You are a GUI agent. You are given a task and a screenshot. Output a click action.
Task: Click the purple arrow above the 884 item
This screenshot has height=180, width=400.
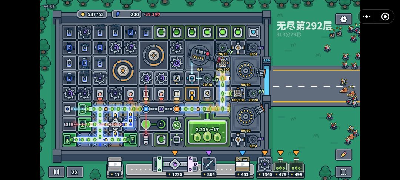click(209, 153)
